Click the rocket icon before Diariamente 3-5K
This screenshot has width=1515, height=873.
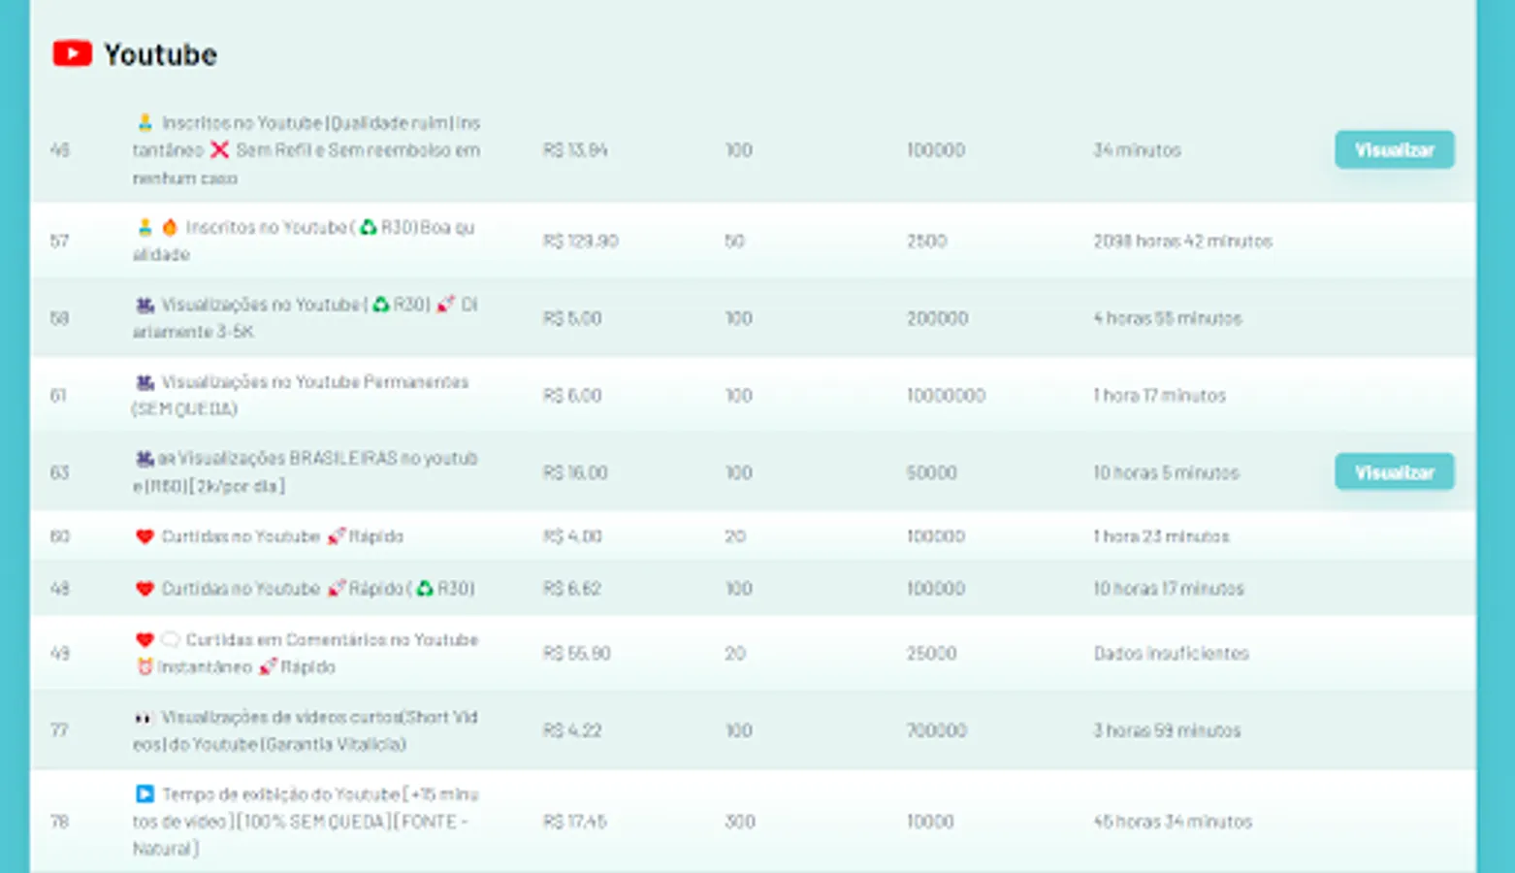445,305
